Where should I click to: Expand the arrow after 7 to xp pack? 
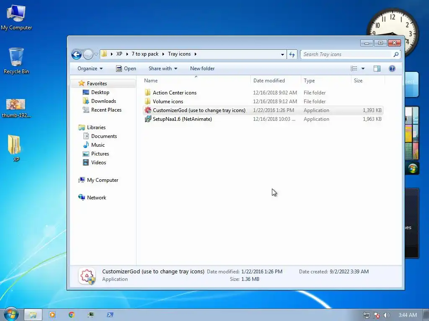pos(163,54)
